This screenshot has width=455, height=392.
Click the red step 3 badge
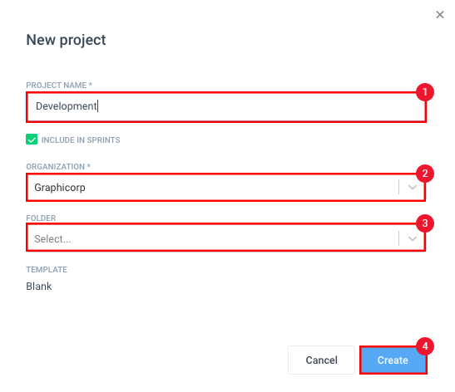click(425, 223)
